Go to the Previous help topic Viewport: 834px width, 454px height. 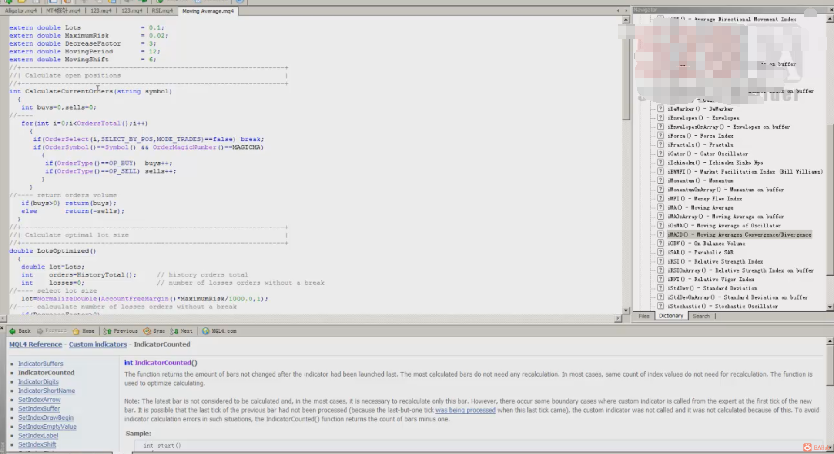(121, 331)
